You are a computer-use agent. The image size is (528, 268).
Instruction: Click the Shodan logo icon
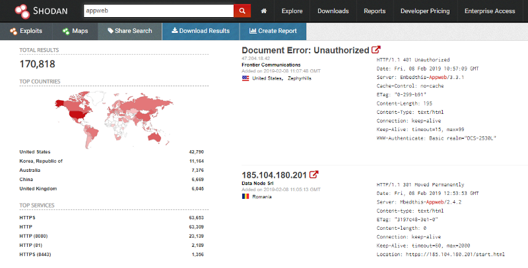(22, 11)
